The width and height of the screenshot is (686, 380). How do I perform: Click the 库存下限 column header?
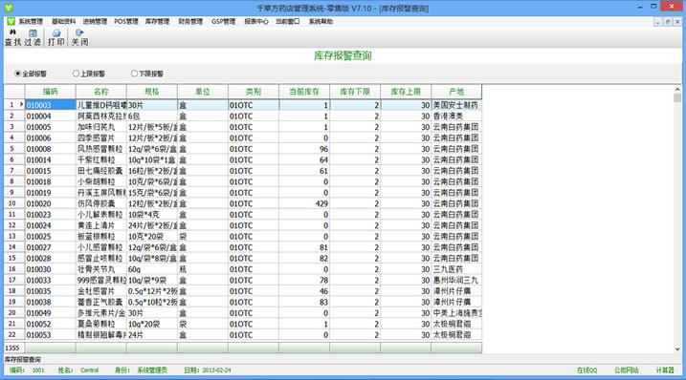point(355,92)
